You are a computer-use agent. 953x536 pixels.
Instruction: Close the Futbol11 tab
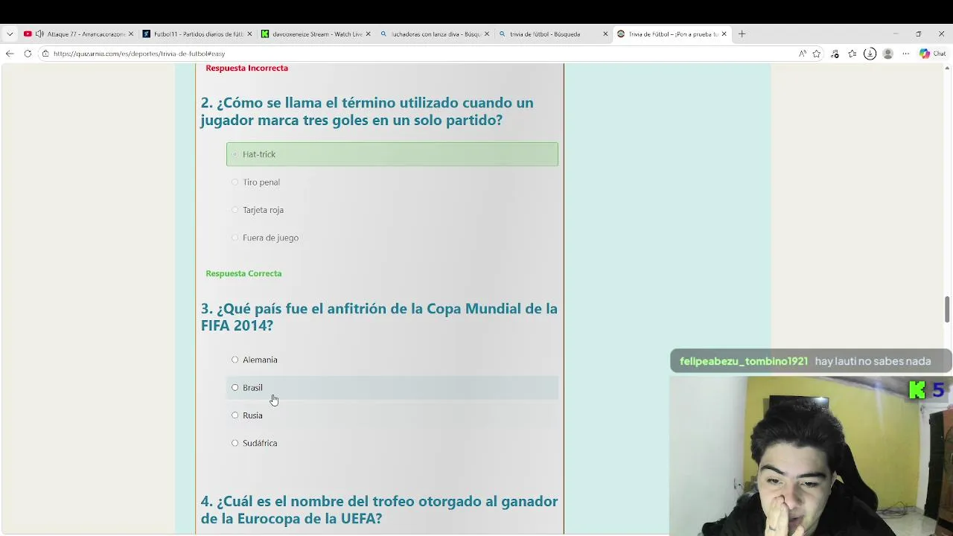(x=249, y=33)
